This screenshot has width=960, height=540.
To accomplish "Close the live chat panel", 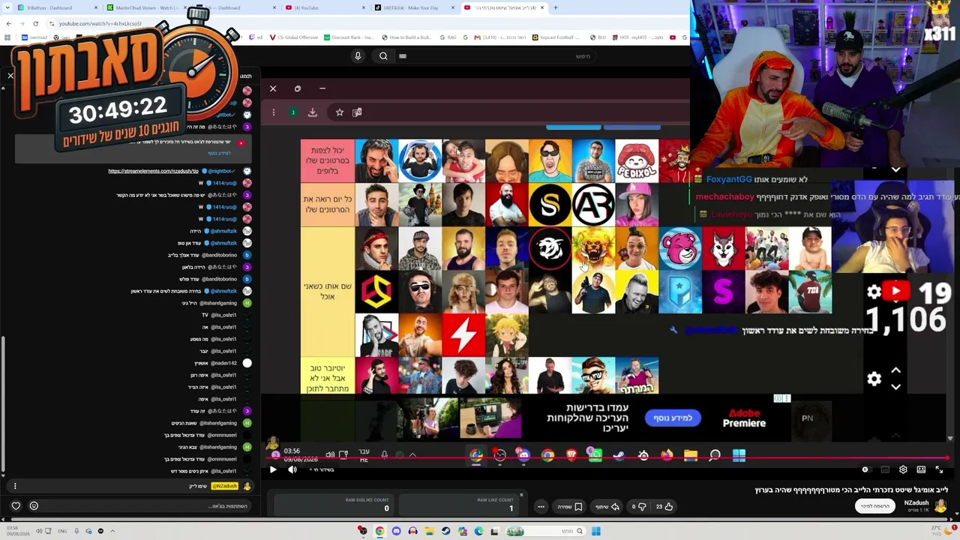I will click(x=10, y=76).
